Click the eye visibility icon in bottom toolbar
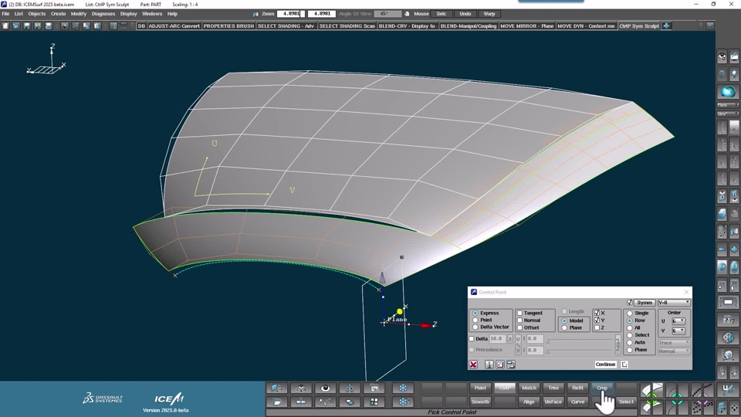 tap(326, 388)
